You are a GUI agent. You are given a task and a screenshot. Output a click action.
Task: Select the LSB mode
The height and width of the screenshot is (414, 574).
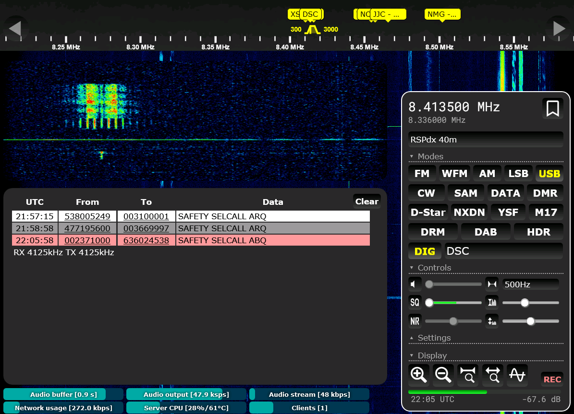pos(518,174)
